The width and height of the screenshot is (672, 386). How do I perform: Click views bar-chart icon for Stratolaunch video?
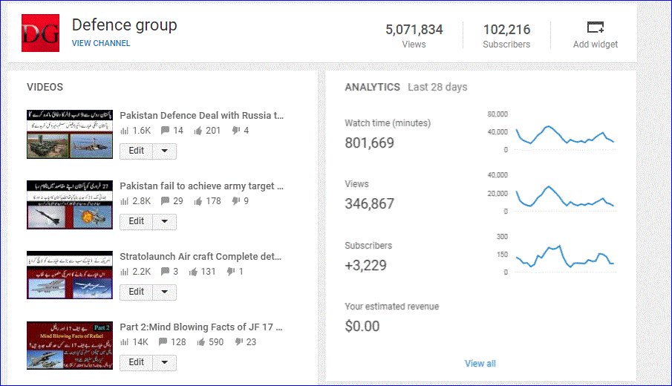pyautogui.click(x=124, y=272)
